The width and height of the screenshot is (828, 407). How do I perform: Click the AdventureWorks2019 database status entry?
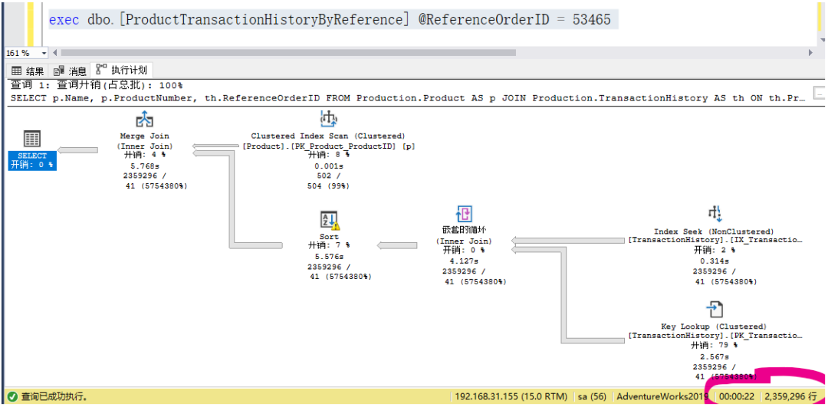(662, 396)
